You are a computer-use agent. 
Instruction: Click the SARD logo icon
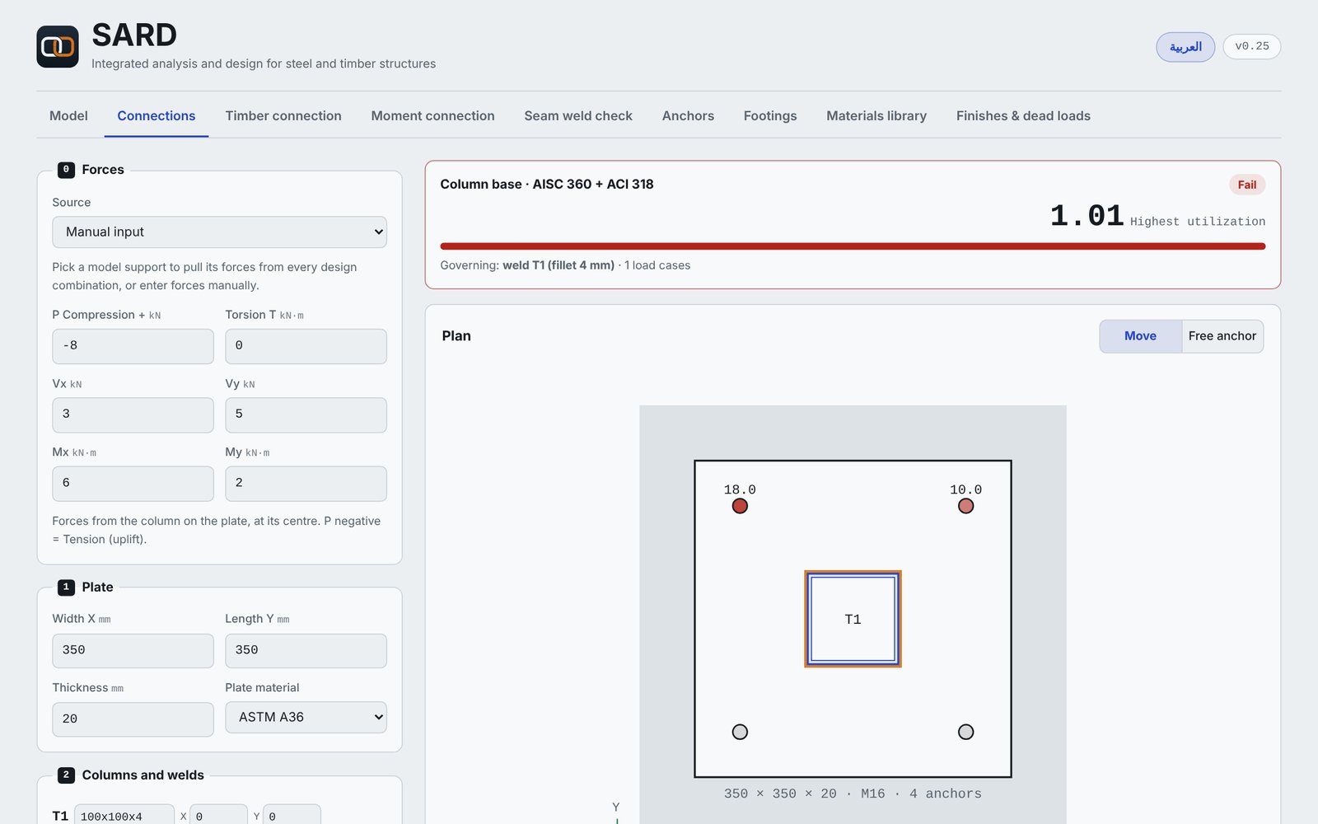click(58, 46)
